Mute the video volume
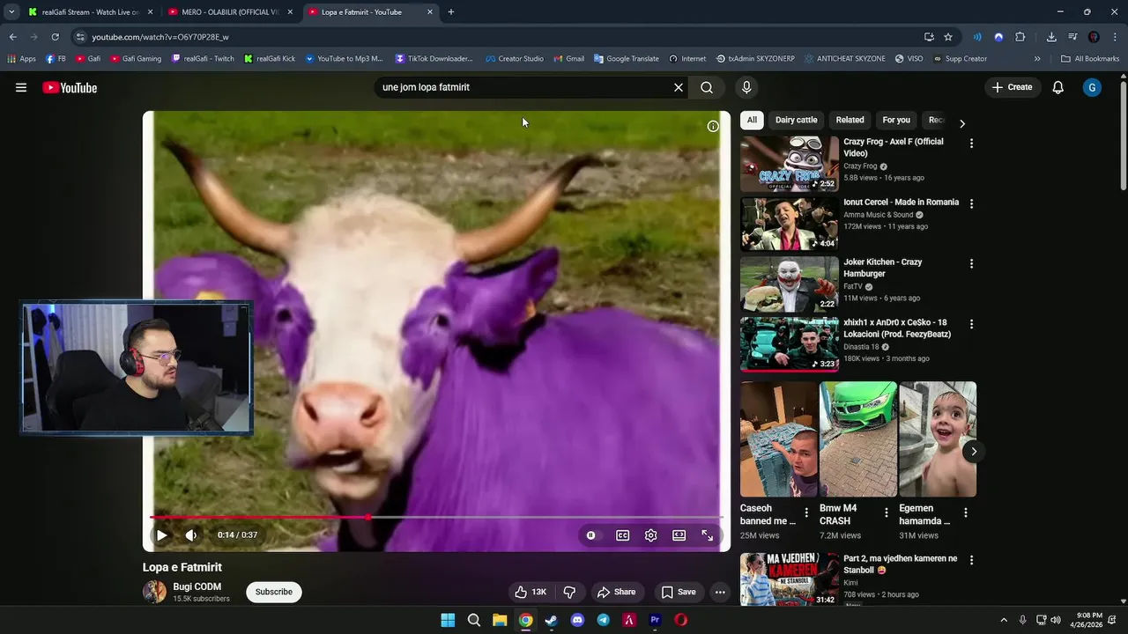The width and height of the screenshot is (1128, 634). click(x=191, y=534)
